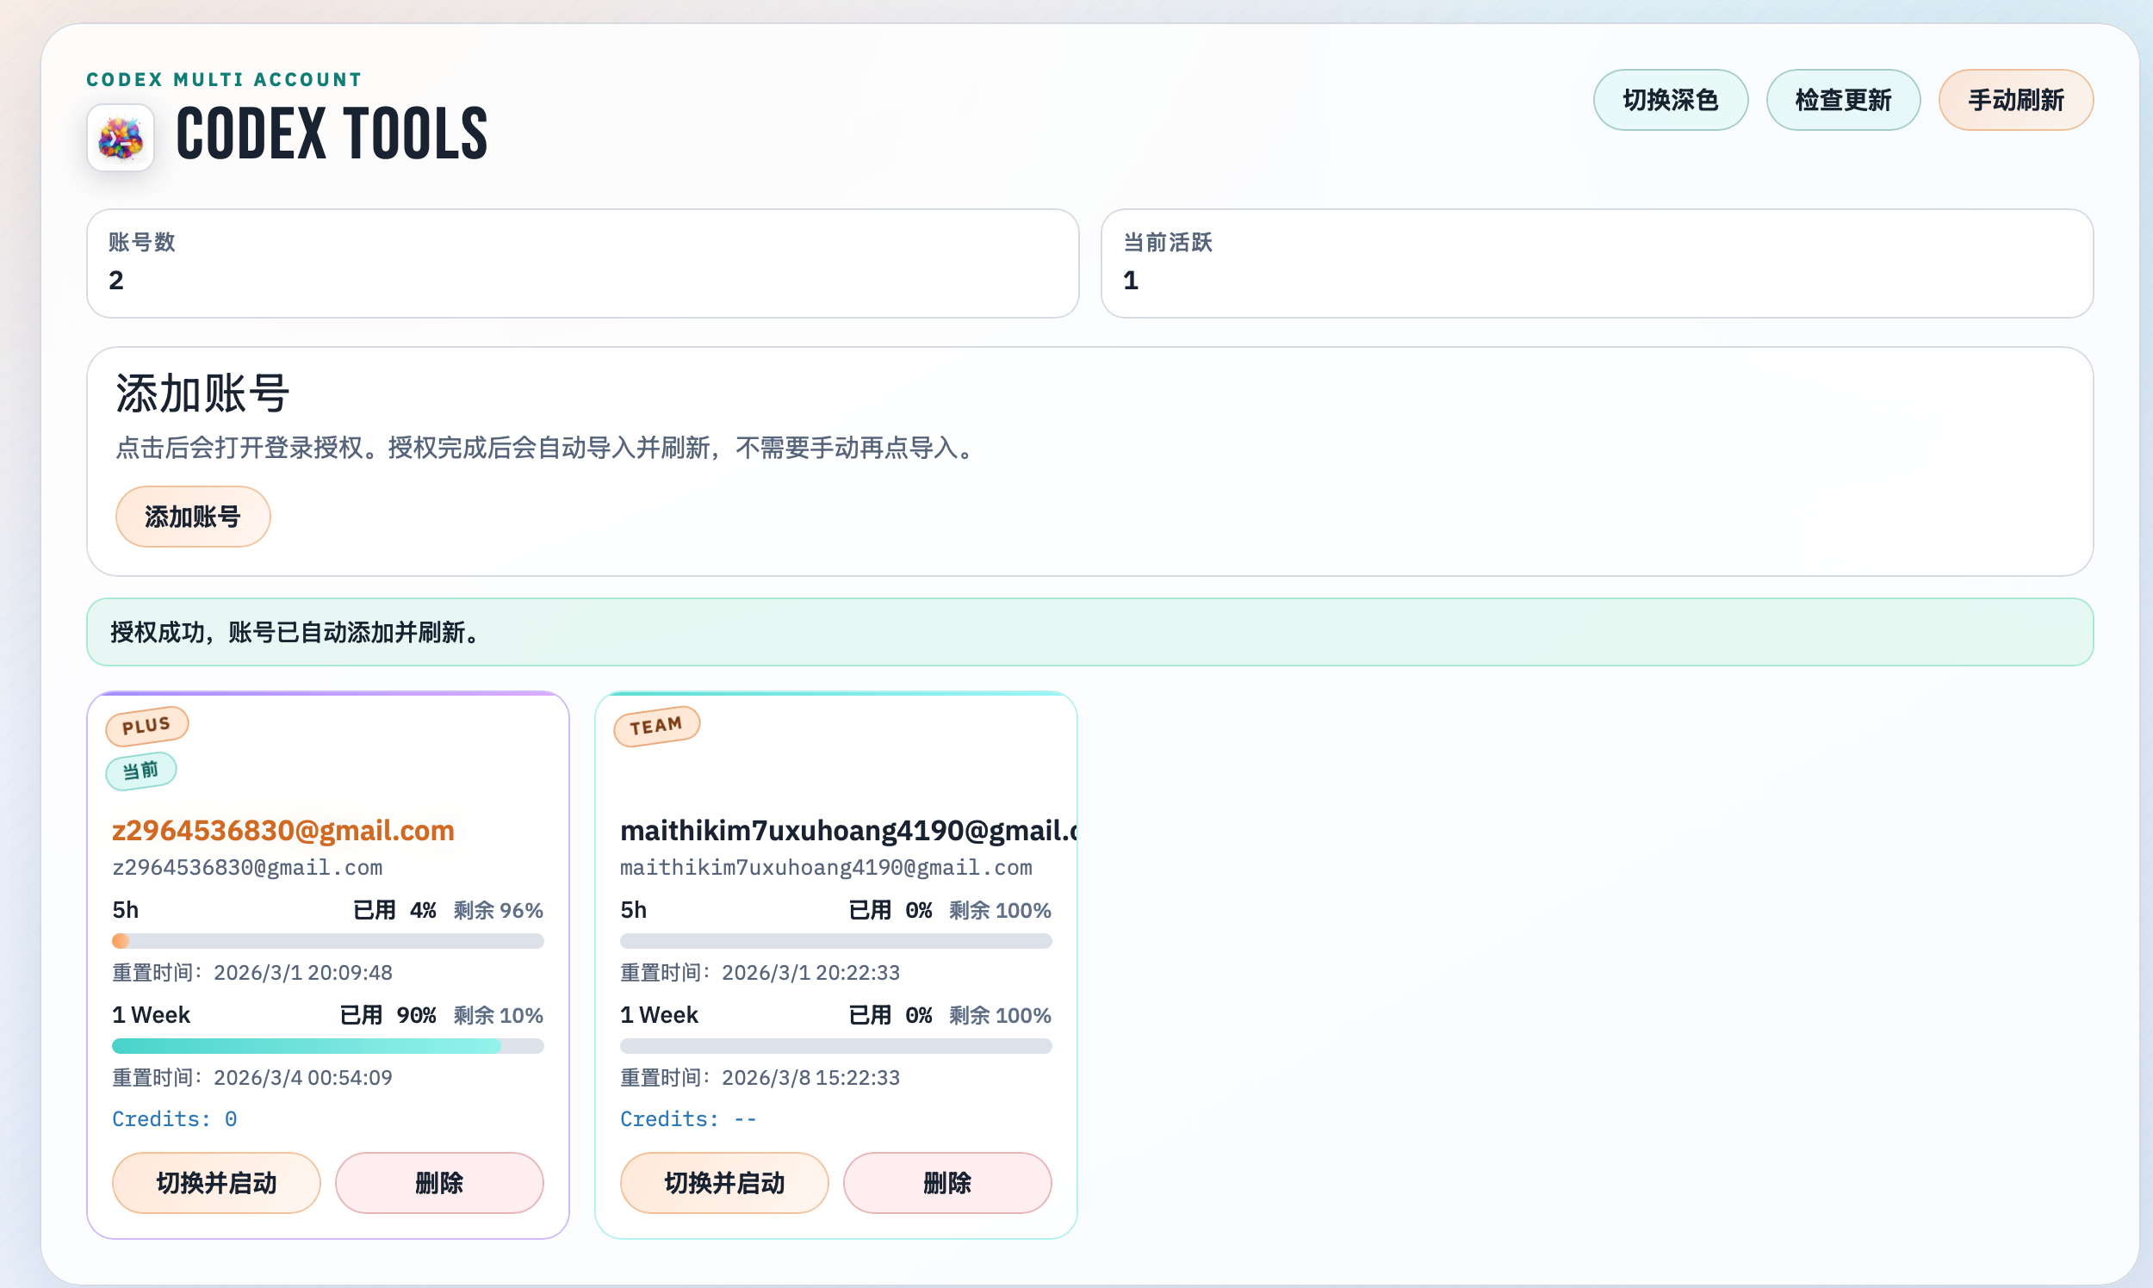Click the 已用 4% label

395,910
